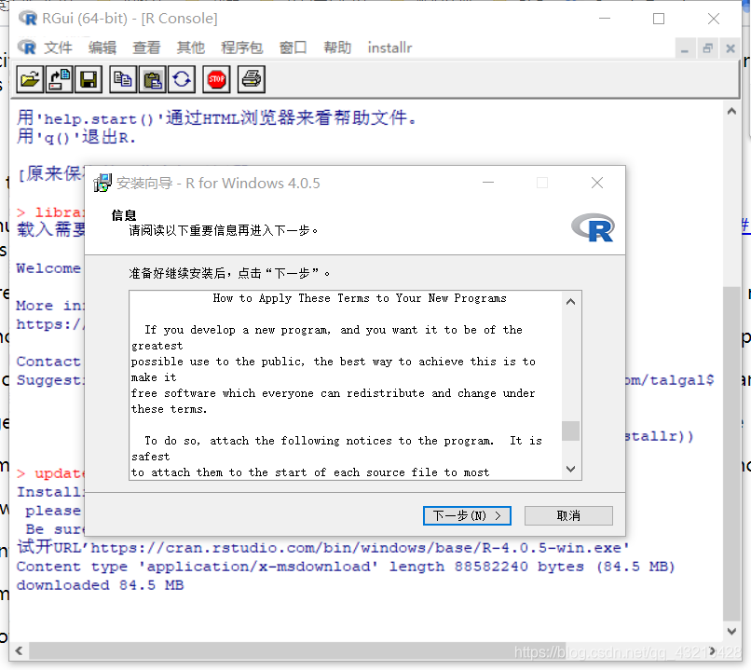Minimize the inner R Console window

[x=685, y=48]
